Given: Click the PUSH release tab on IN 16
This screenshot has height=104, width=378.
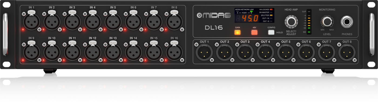Looking at the screenshot, I should point(174,43).
